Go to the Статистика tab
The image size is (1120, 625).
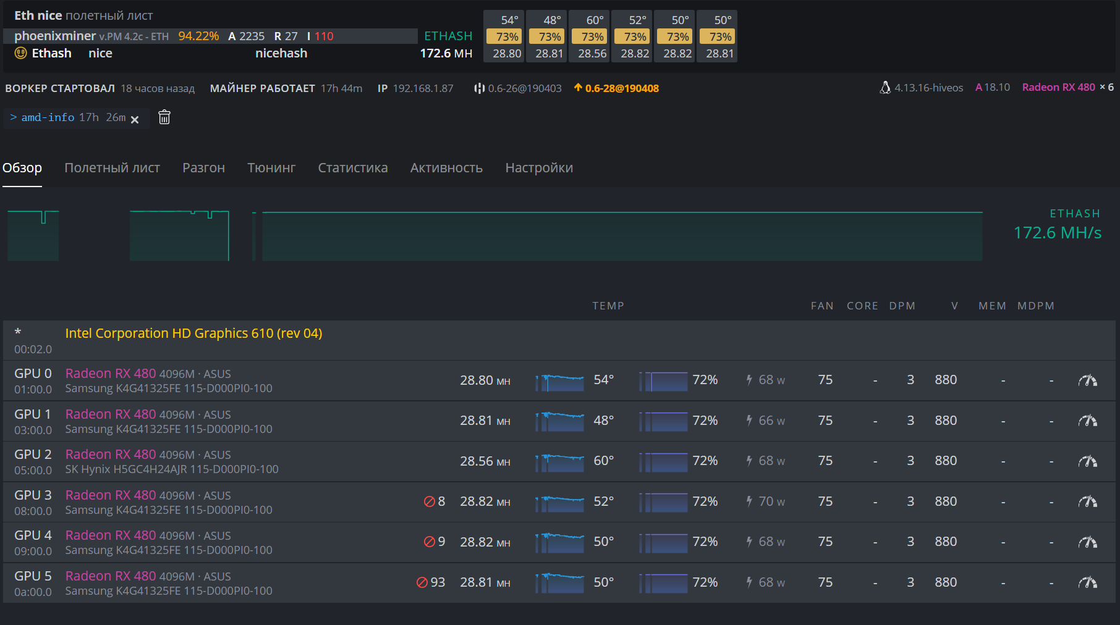352,168
